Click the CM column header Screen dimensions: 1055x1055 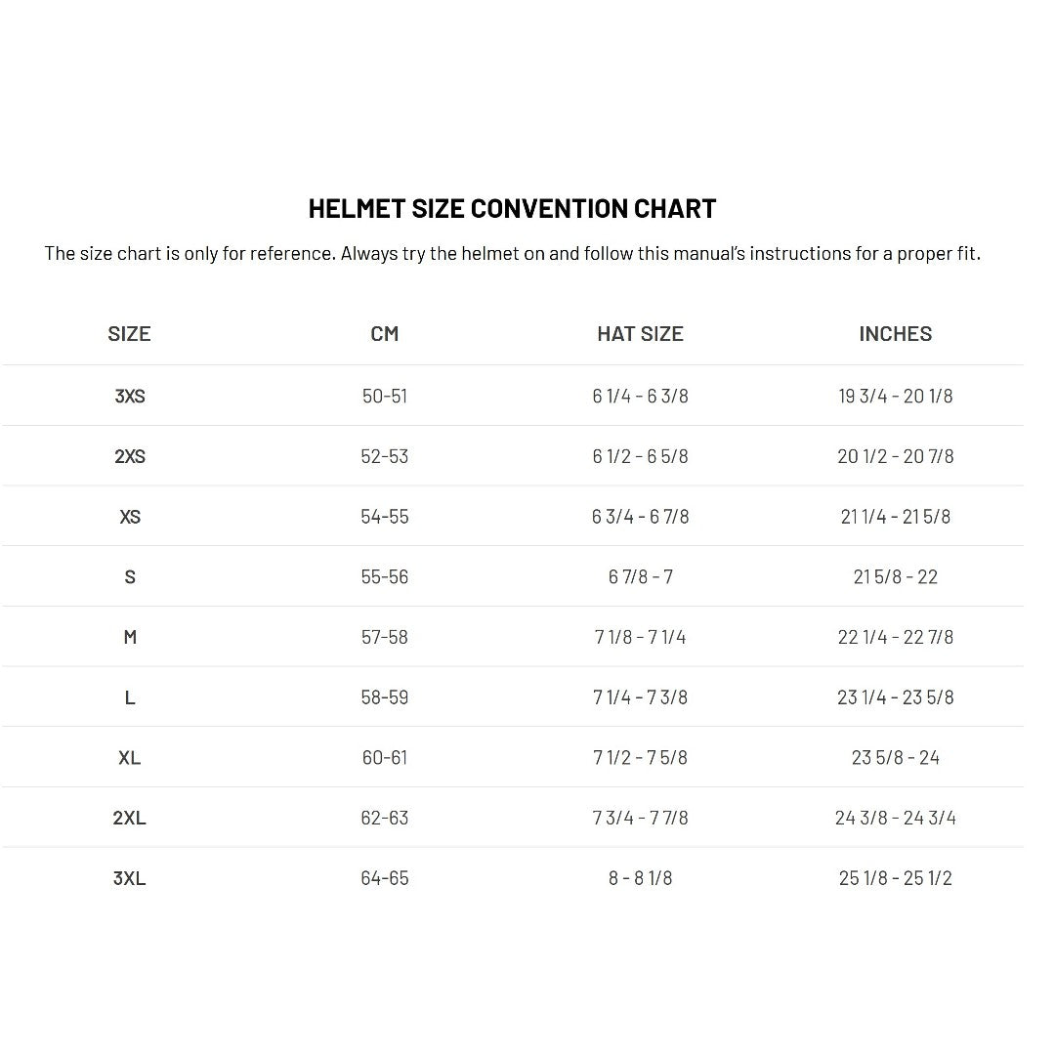click(385, 334)
